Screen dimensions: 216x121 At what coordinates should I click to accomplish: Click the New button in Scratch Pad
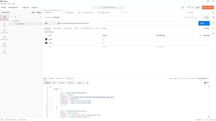pos(33,12)
